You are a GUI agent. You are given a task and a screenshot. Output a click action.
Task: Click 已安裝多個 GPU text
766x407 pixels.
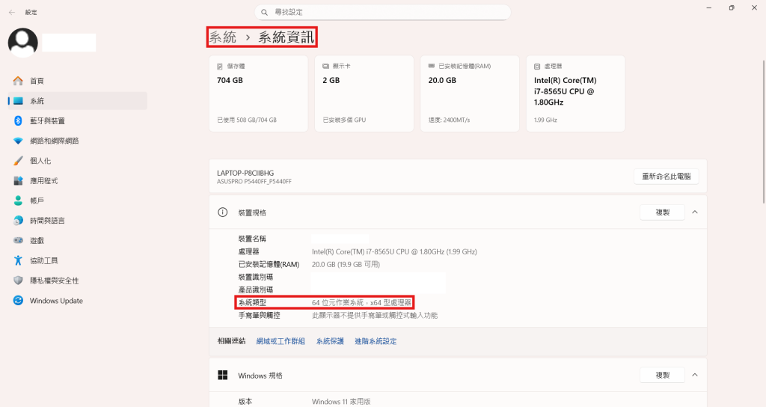point(344,120)
